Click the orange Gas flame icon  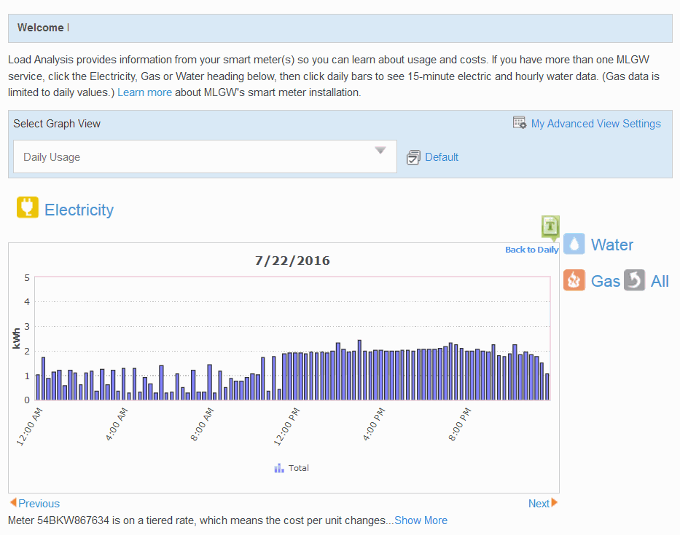tap(574, 280)
